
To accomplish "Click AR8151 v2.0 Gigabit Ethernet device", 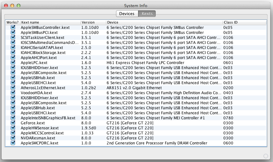I will tap(134, 88).
